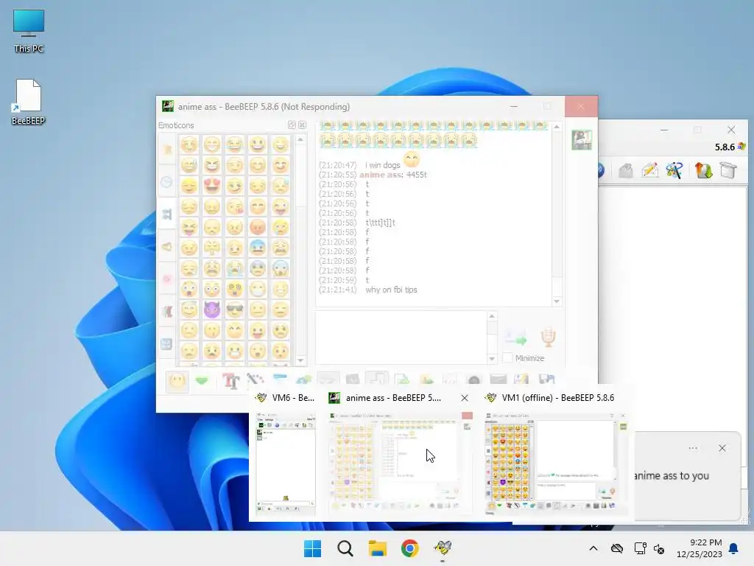Select the This PC desktop icon
This screenshot has width=754, height=566.
tap(29, 31)
